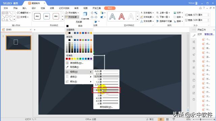Open the 3D effects cube icon
216x121 pixels.
pos(85,14)
